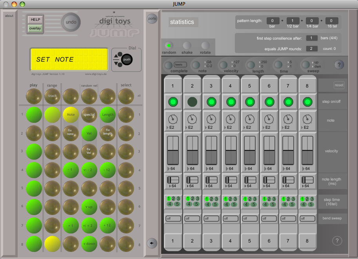Click the step on/off row label
The width and height of the screenshot is (358, 259).
331,102
